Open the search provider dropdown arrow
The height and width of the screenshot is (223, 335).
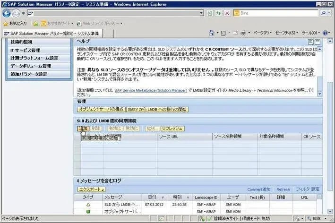pyautogui.click(x=329, y=13)
